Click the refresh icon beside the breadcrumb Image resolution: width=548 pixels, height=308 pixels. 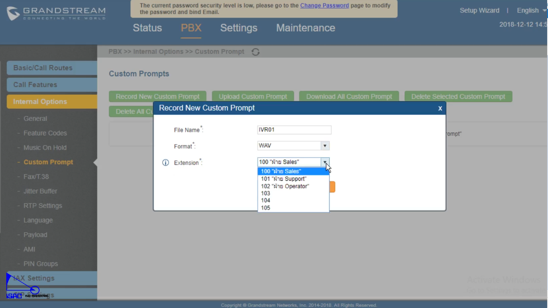[x=255, y=52]
